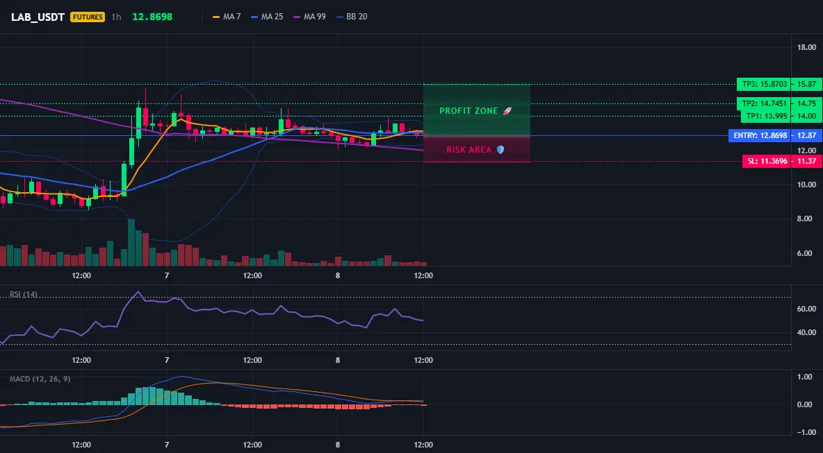Click the tallest green volume bar
Viewport: 823px width, 453px height.
point(131,243)
